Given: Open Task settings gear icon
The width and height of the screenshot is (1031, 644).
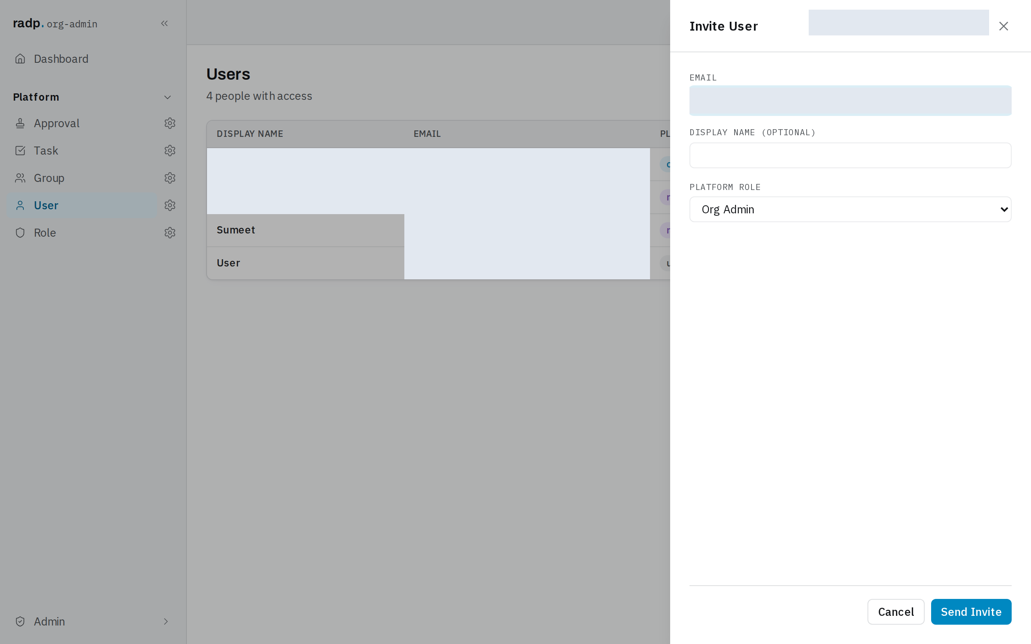Looking at the screenshot, I should point(170,151).
